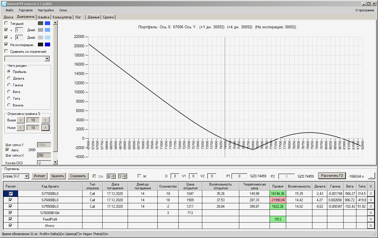Toggle the +4 Дней curve checkbox

(6, 37)
